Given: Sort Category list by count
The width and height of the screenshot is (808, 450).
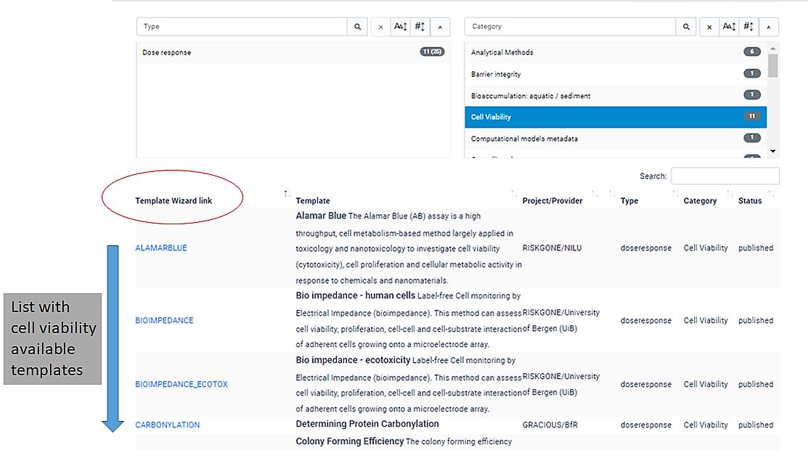Looking at the screenshot, I should pyautogui.click(x=748, y=27).
